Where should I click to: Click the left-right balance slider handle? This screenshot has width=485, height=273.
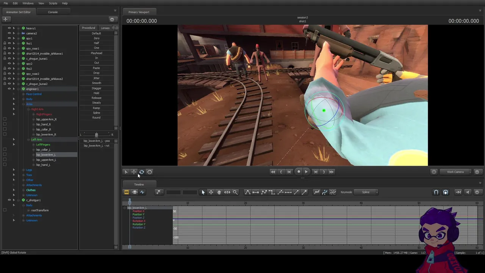97,135
